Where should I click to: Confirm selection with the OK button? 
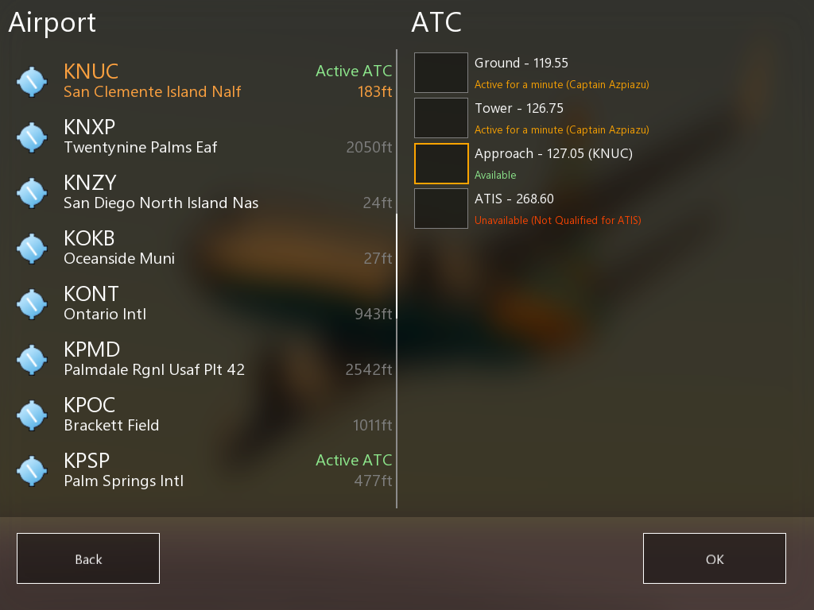tap(715, 558)
